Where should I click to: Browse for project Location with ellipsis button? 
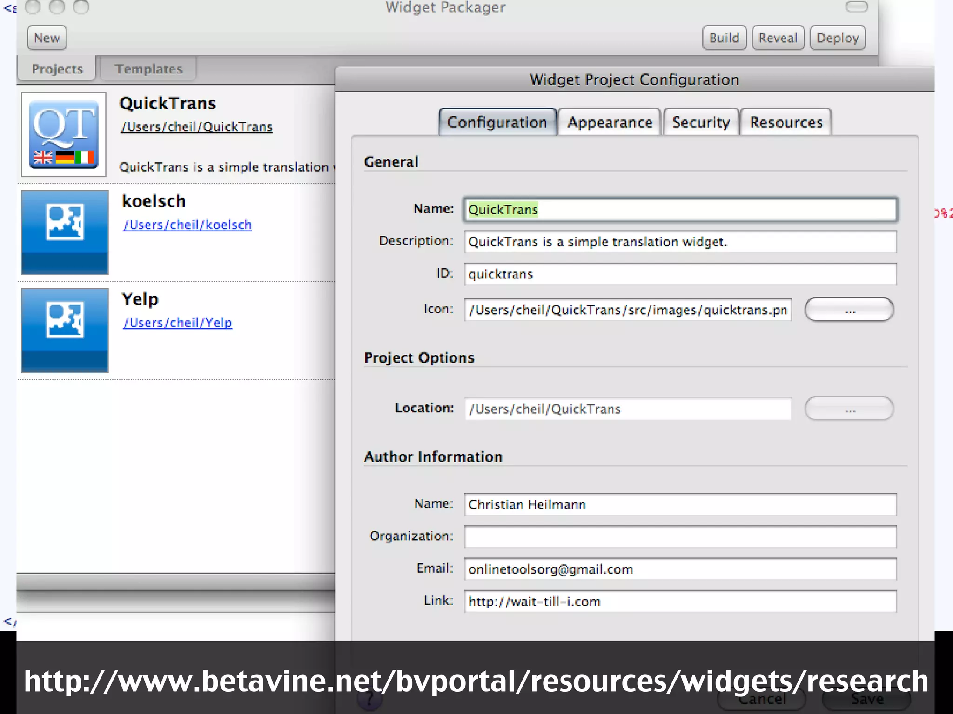[x=849, y=409]
